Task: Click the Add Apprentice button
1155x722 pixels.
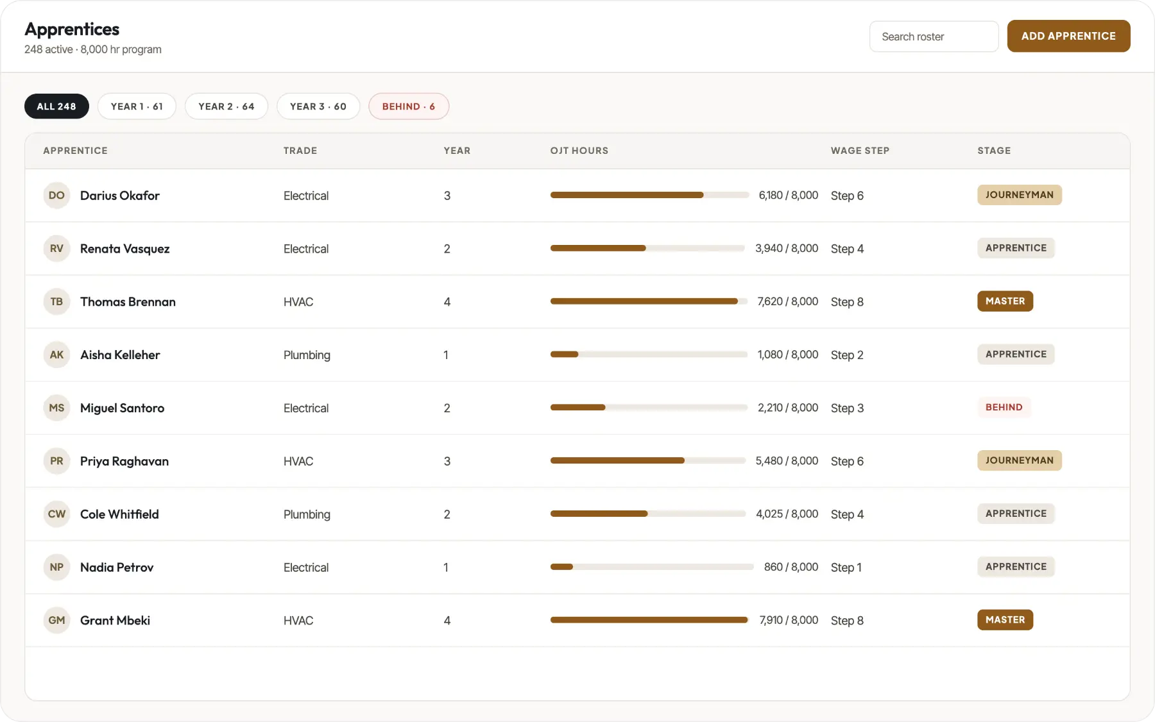Action: point(1068,36)
